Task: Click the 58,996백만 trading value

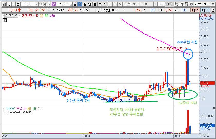Action: click(x=102, y=10)
